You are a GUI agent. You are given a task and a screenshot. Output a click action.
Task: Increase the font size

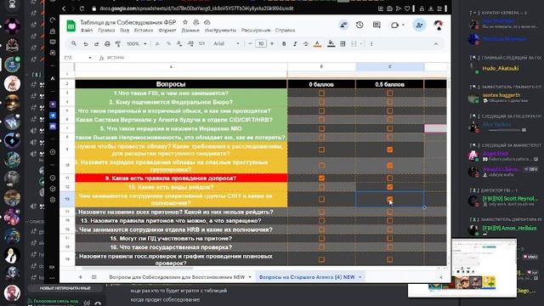pos(272,43)
